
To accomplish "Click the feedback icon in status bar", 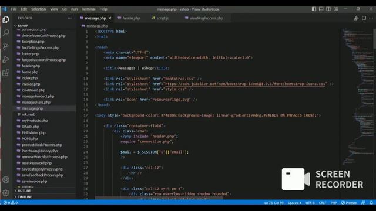I will point(363,203).
